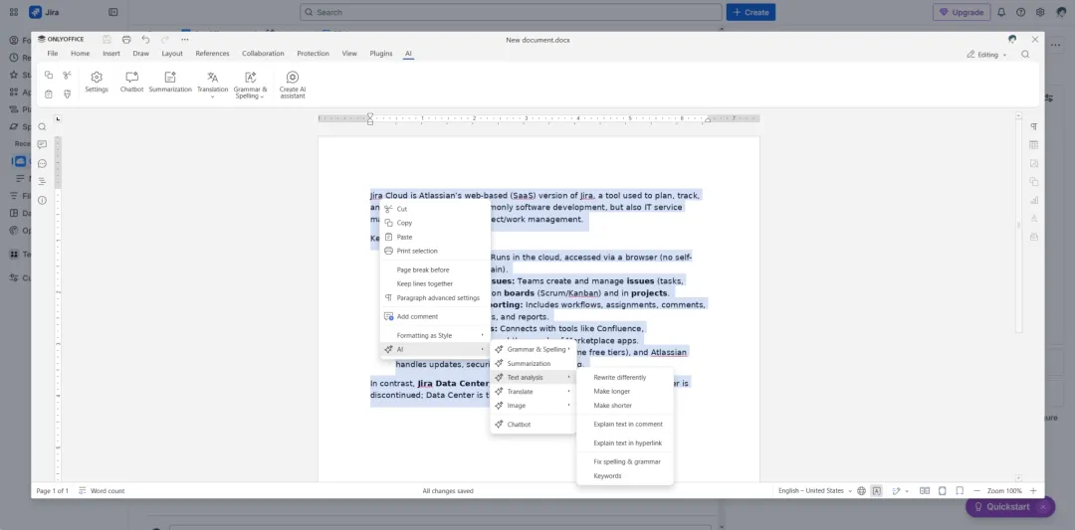
Task: Open Paragraph settings in the right sidebar
Action: [x=1034, y=126]
